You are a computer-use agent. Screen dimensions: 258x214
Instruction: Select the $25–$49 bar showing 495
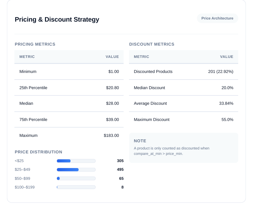click(x=76, y=170)
